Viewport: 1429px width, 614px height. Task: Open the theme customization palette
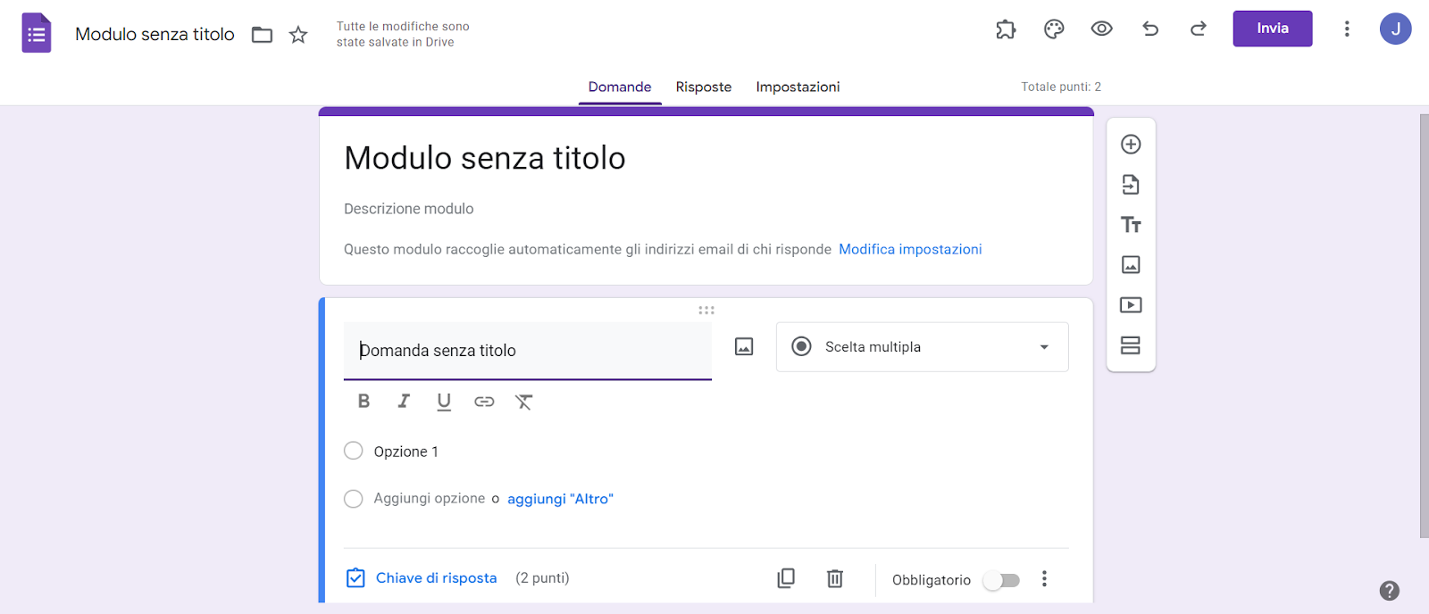pyautogui.click(x=1054, y=29)
